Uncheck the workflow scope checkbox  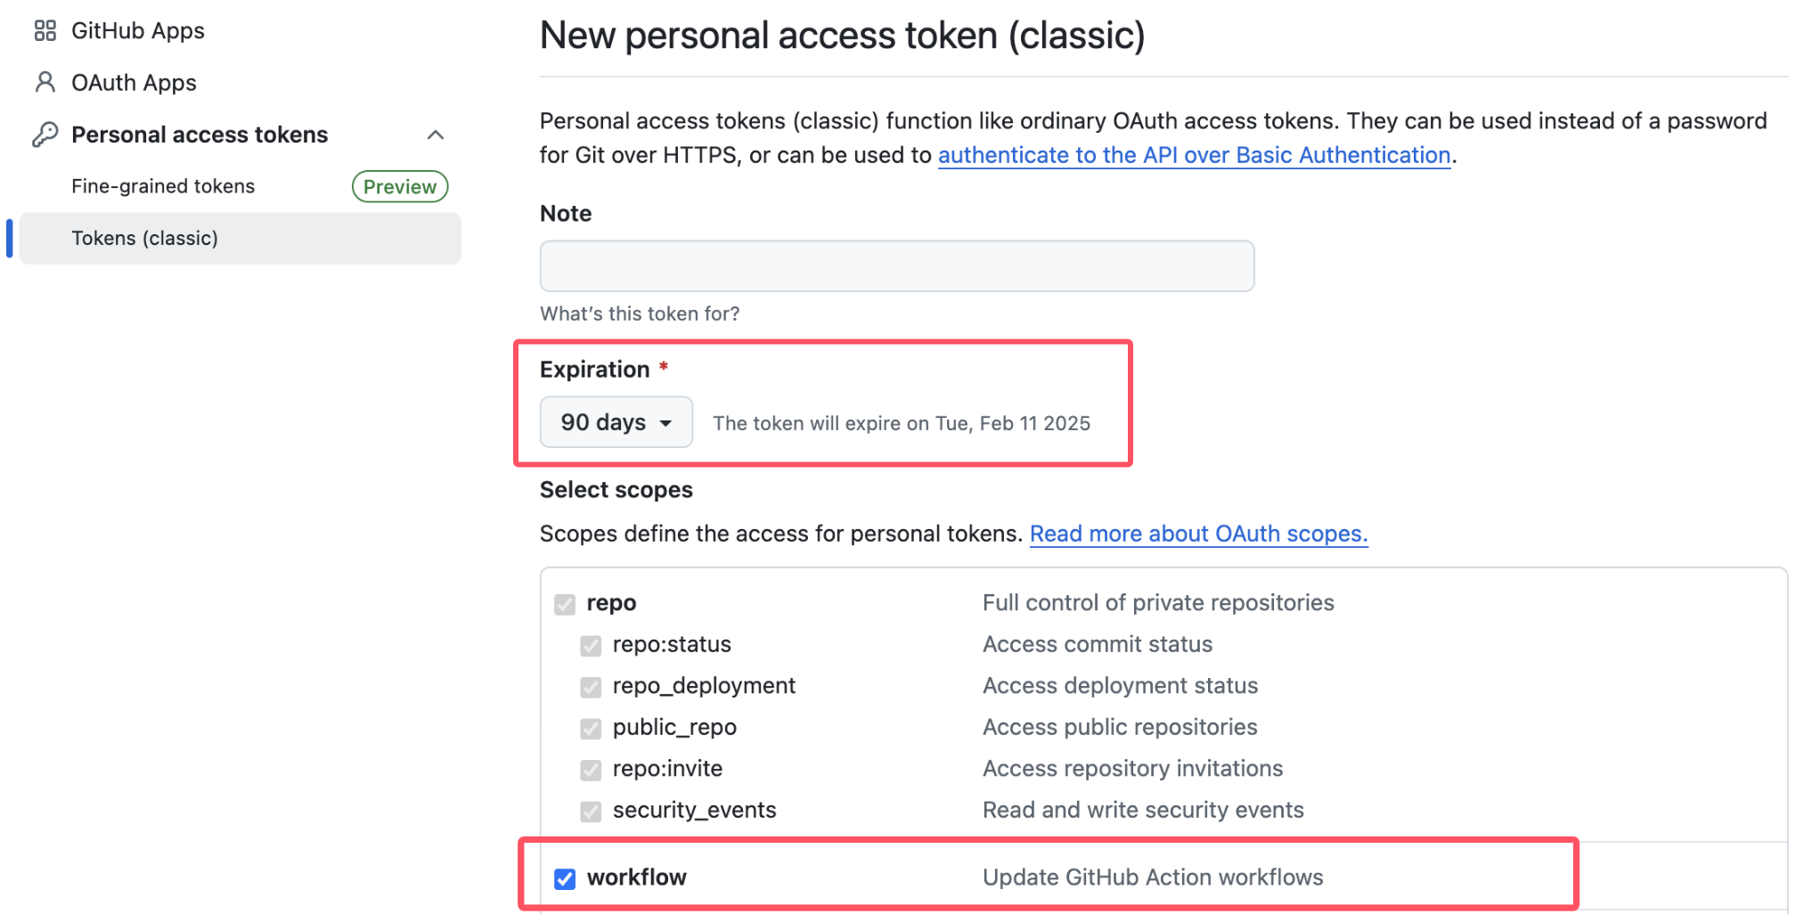565,878
